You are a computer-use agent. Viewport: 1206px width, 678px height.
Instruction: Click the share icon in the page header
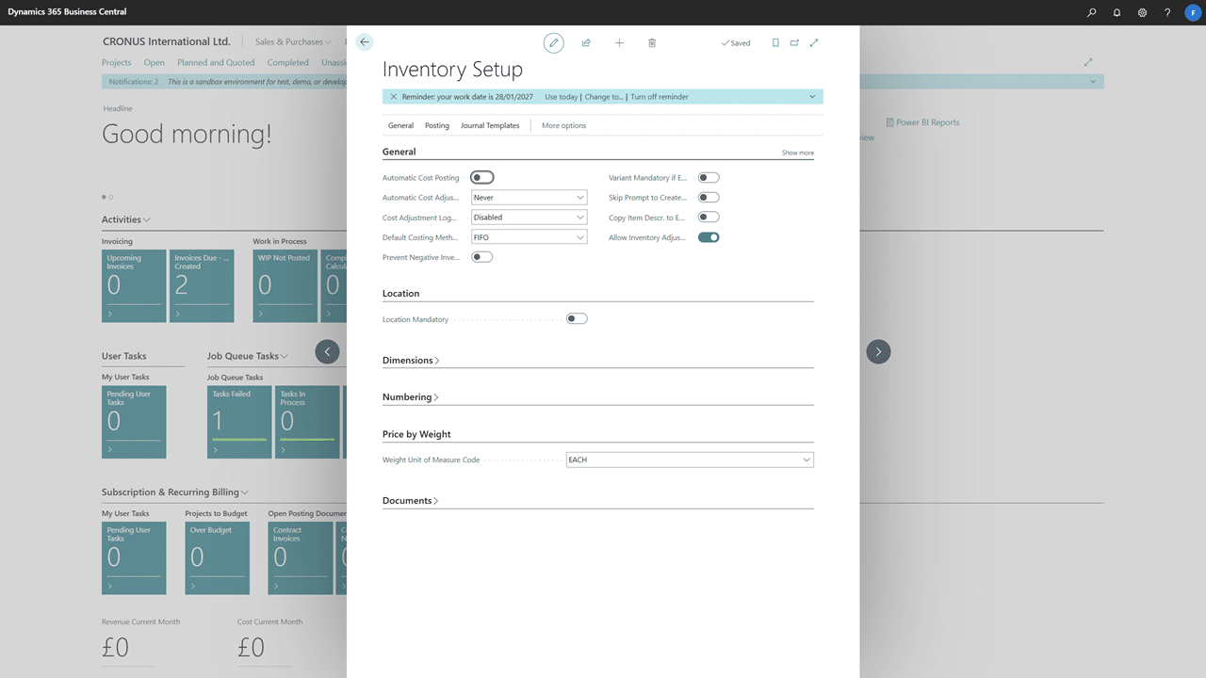(586, 42)
